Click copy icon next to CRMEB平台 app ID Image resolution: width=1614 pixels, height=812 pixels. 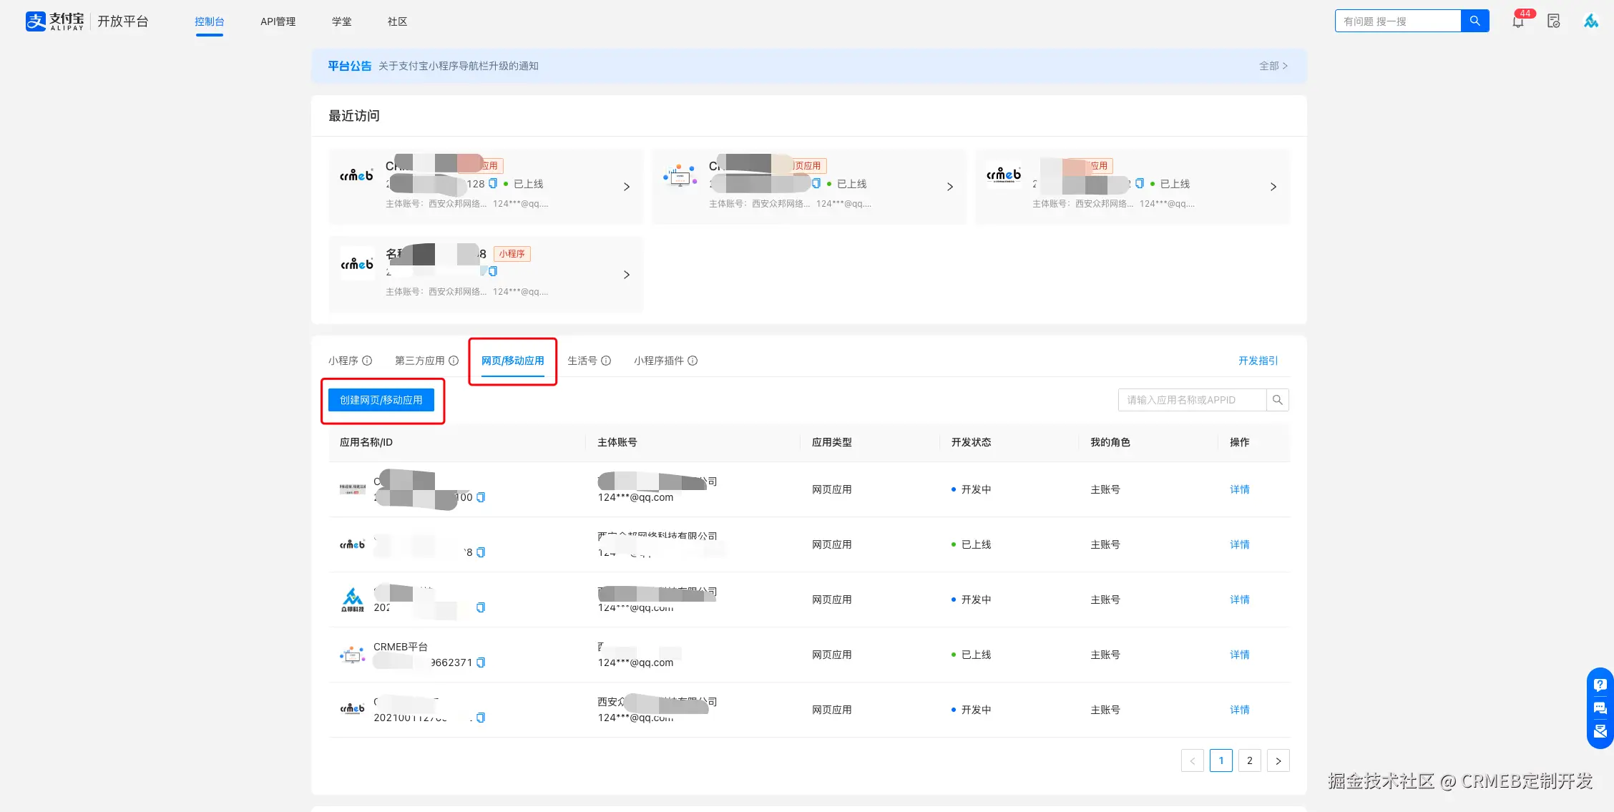pos(481,662)
